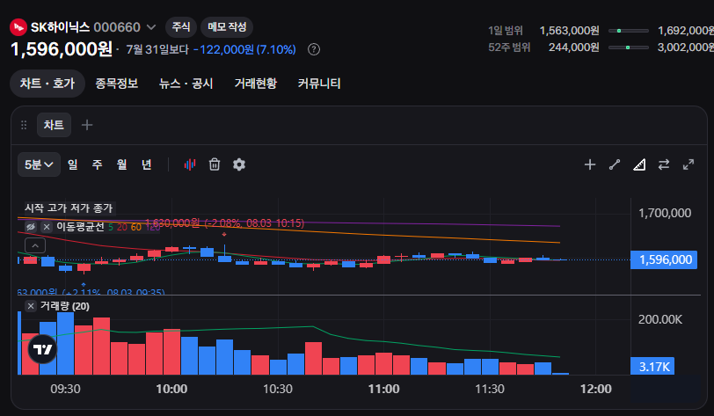Image resolution: width=714 pixels, height=416 pixels.
Task: Expand chart to fullscreen icon
Action: [x=688, y=164]
